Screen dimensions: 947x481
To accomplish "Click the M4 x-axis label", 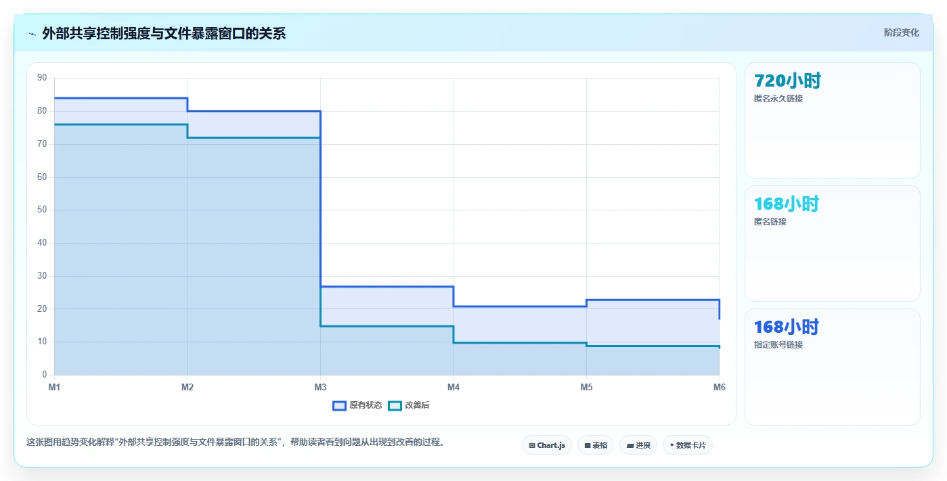I will [x=454, y=387].
